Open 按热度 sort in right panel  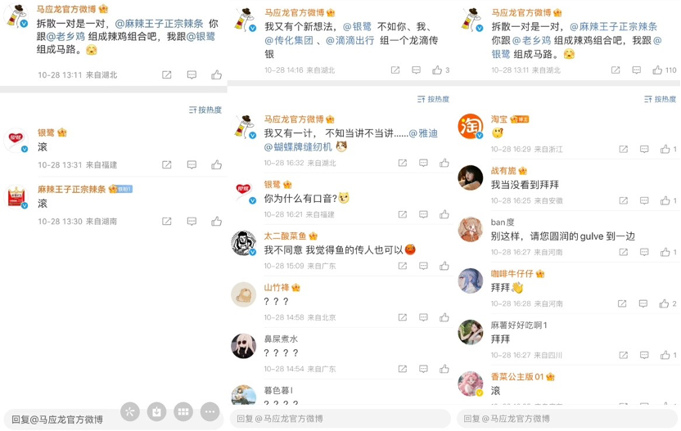[660, 99]
